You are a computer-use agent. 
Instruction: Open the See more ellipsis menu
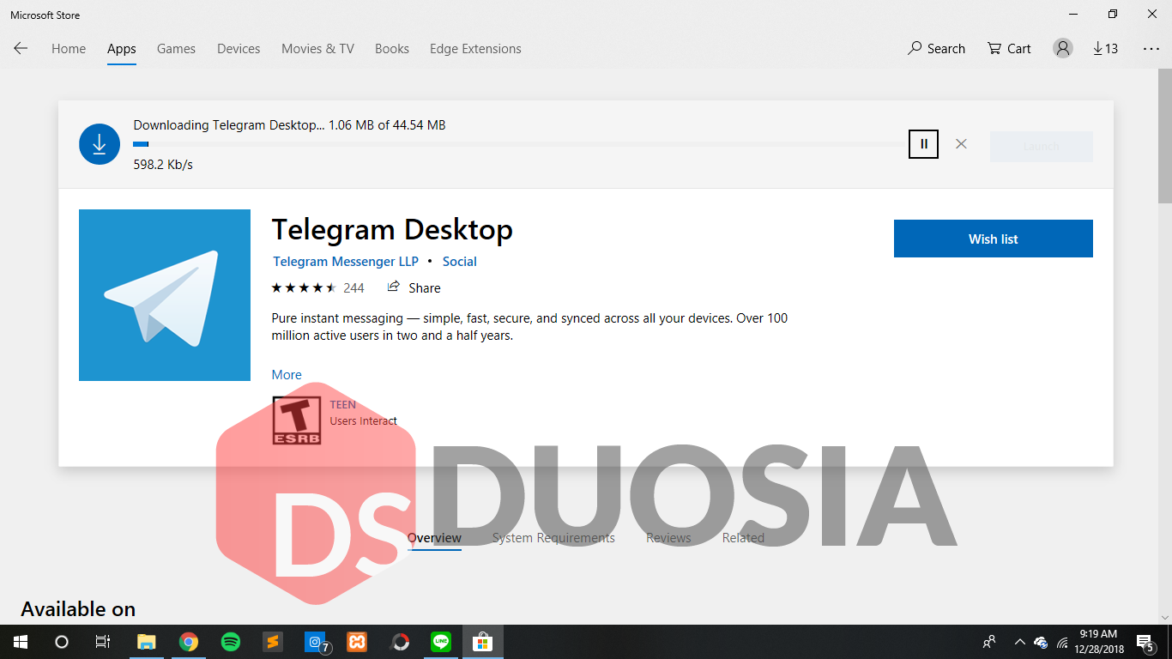(x=1151, y=49)
